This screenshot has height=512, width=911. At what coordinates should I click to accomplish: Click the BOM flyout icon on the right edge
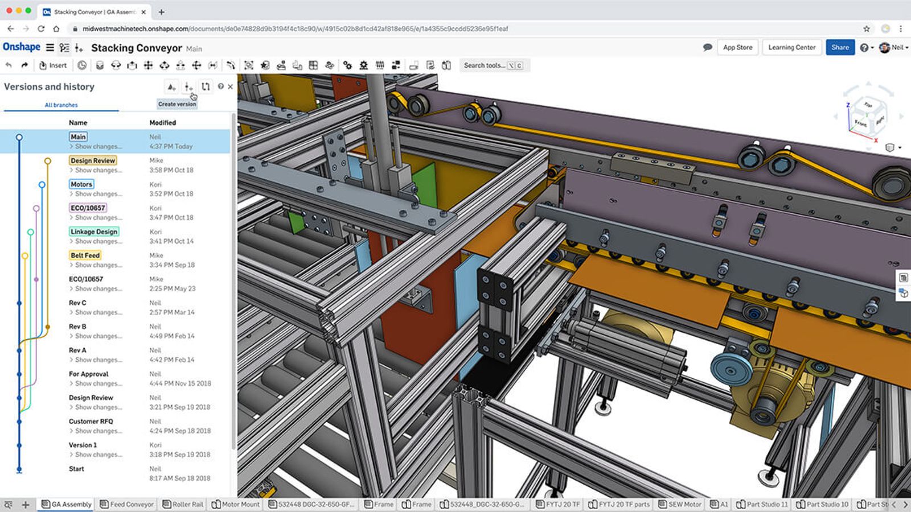[903, 278]
